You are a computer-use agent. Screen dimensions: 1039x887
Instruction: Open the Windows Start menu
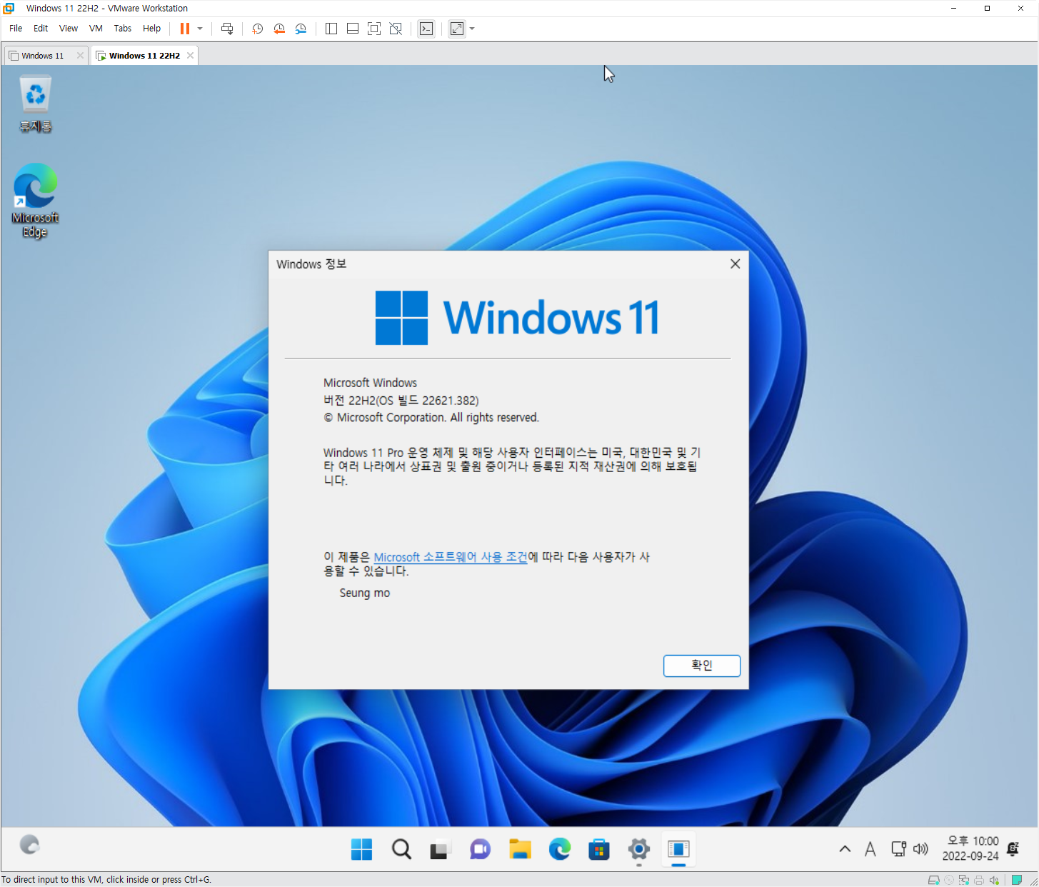(x=361, y=849)
